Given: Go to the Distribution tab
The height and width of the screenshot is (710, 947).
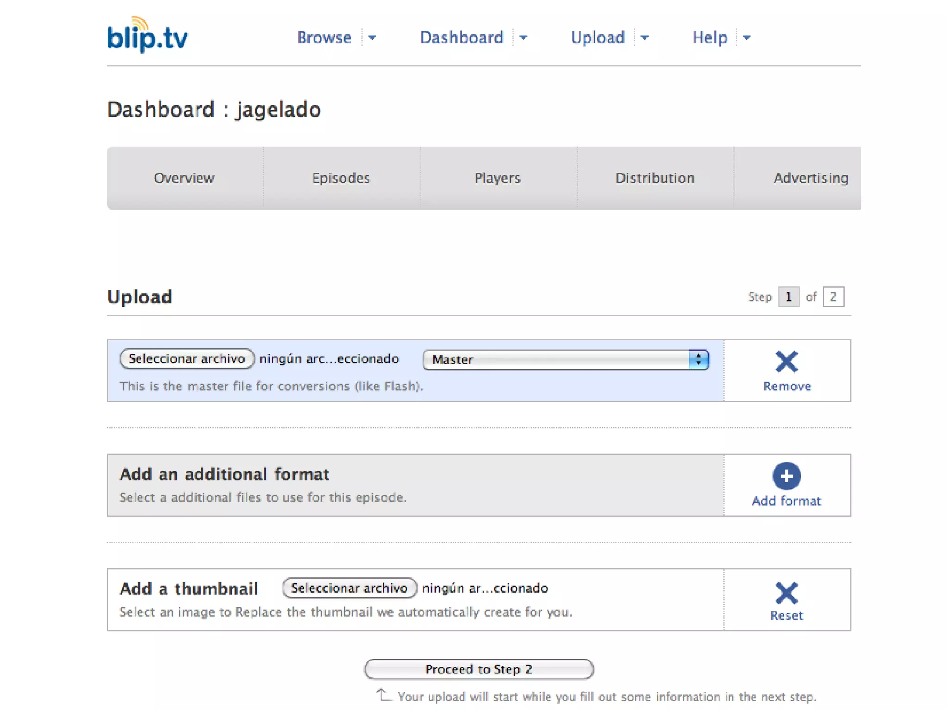Looking at the screenshot, I should point(654,178).
